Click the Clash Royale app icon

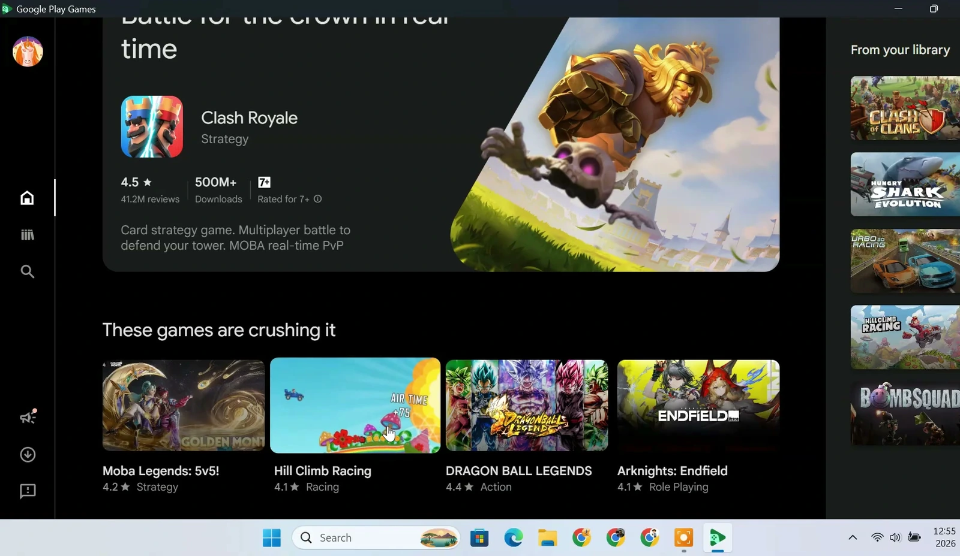tap(152, 127)
